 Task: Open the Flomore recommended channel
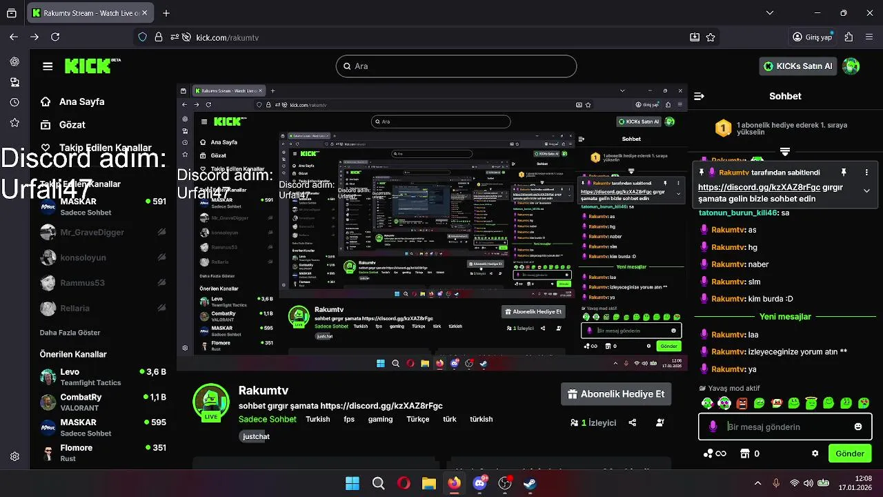coord(103,453)
